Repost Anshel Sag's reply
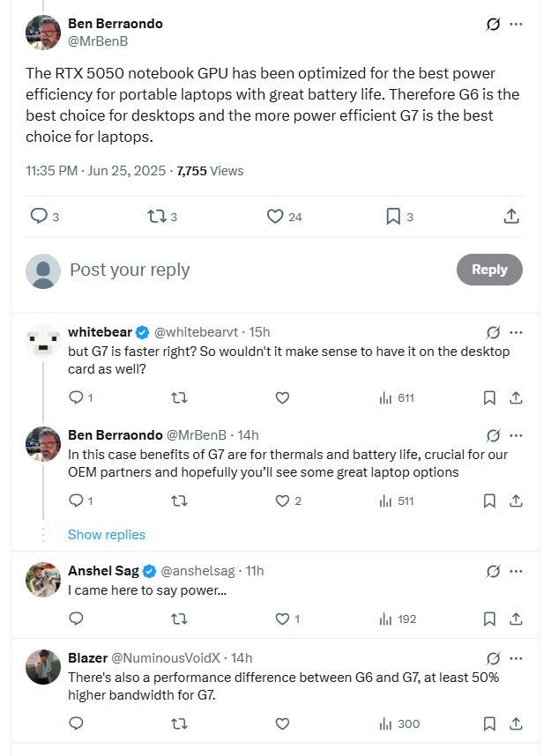This screenshot has width=551, height=756. (179, 619)
